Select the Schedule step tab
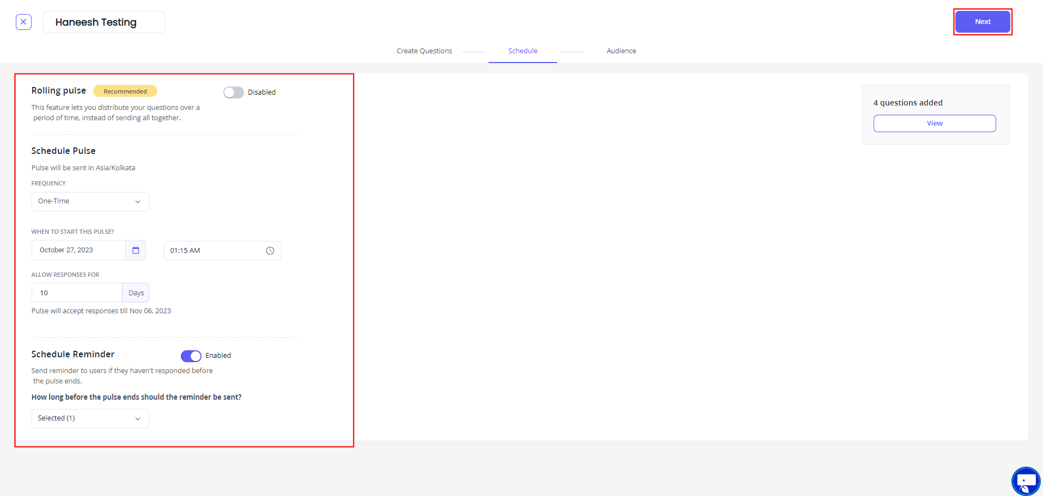The width and height of the screenshot is (1043, 496). click(523, 51)
